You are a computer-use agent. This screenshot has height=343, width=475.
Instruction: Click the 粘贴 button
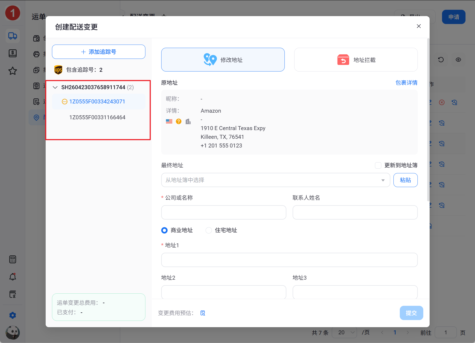[x=406, y=180]
